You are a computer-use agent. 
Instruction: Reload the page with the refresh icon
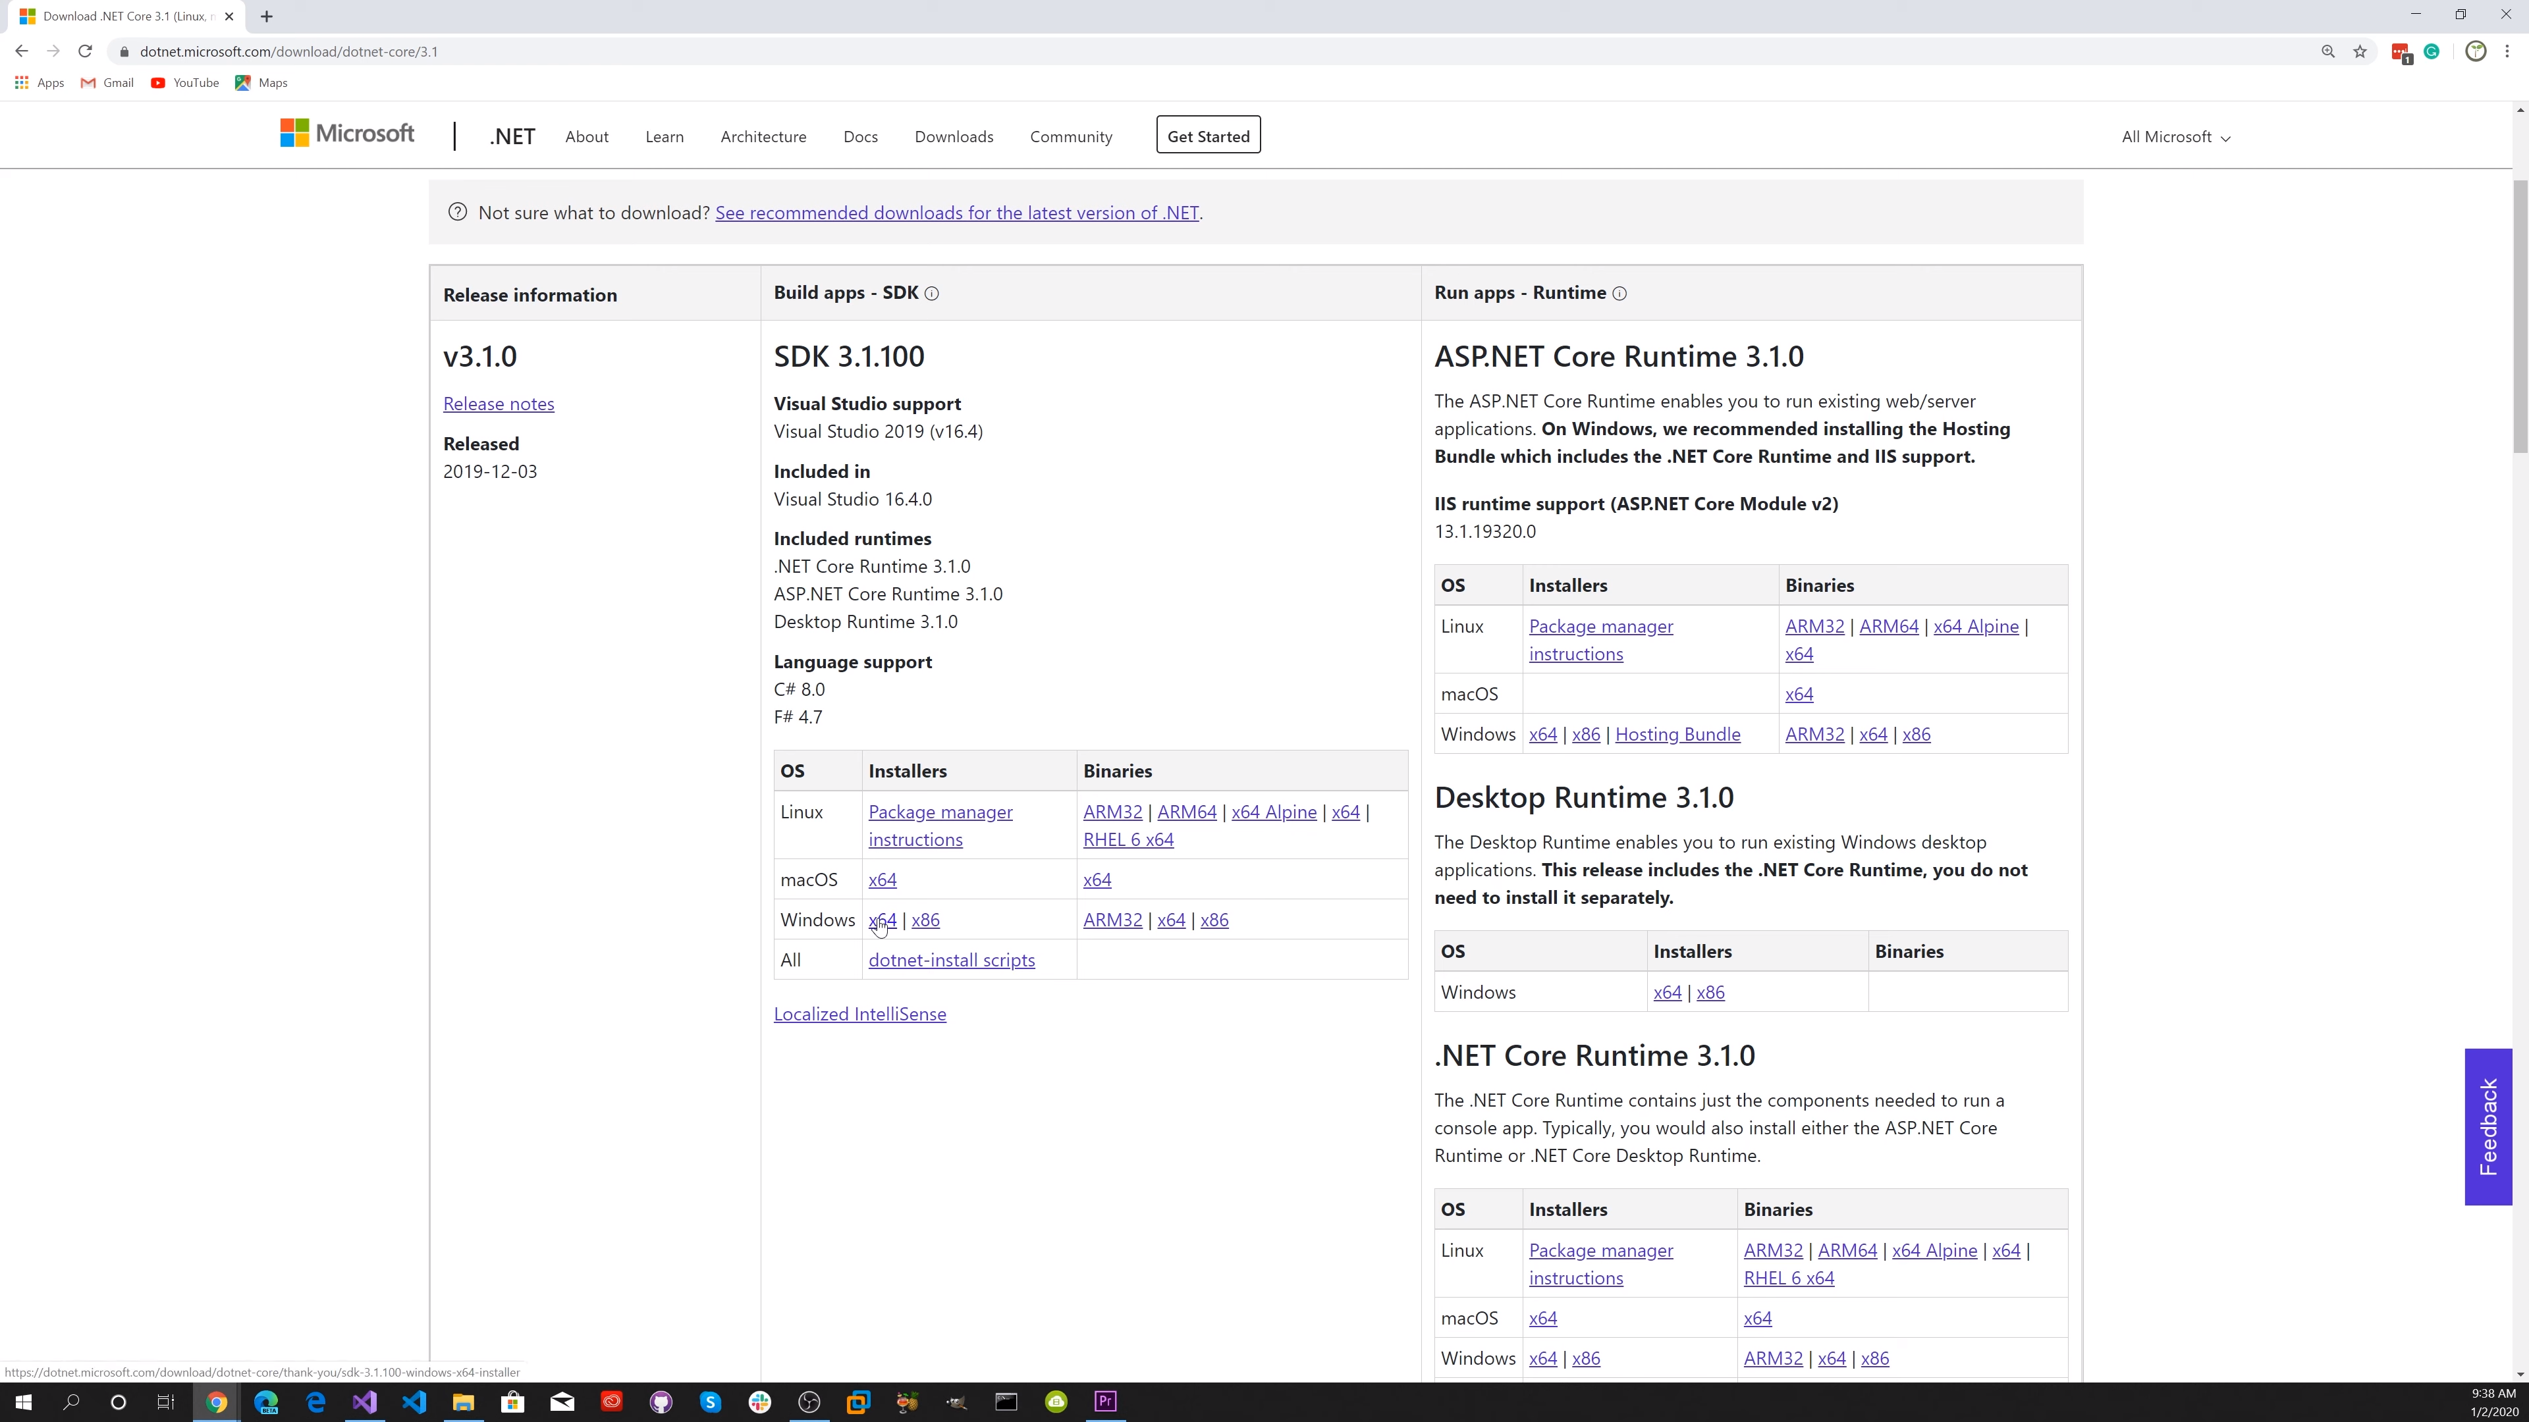[x=86, y=51]
